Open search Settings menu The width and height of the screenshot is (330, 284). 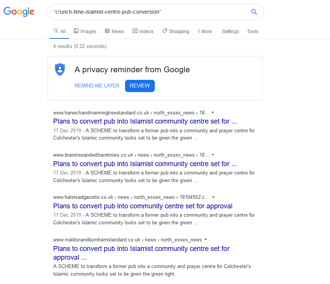coord(230,31)
